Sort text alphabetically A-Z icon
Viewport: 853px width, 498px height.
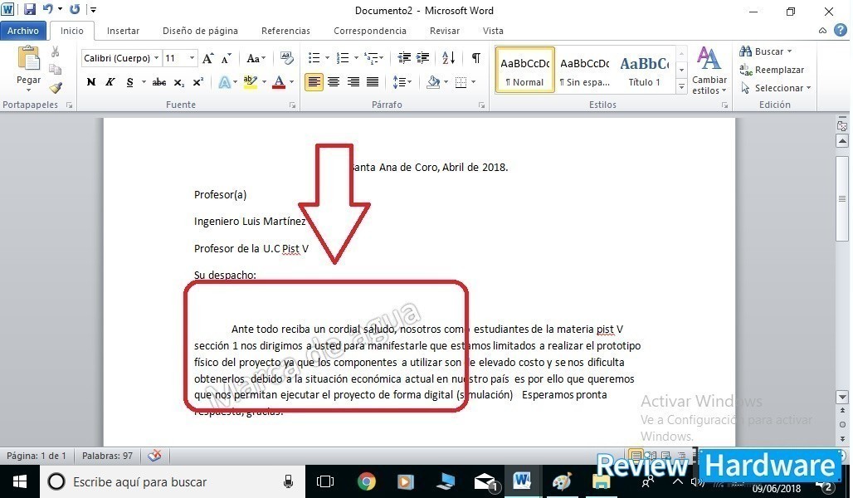449,58
